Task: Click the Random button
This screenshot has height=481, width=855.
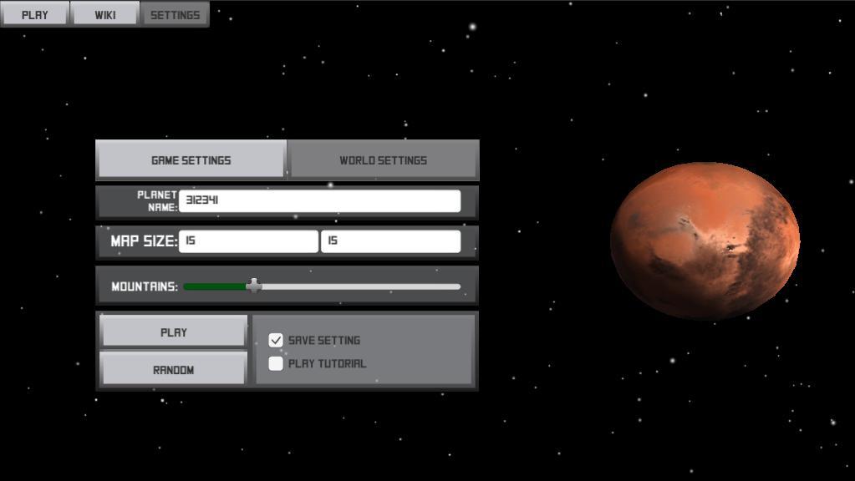Action: point(174,369)
